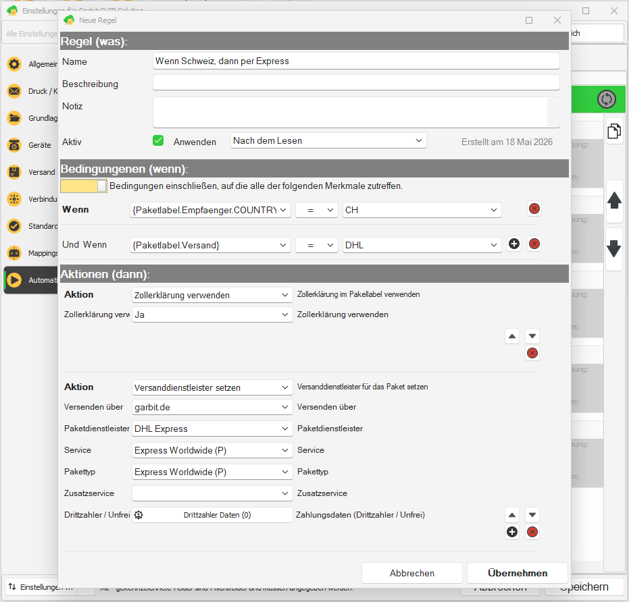The image size is (629, 602).
Task: Click into the Notiz text area
Action: 356,112
